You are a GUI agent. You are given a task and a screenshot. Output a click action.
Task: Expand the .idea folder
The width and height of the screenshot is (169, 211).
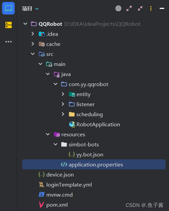point(33,34)
